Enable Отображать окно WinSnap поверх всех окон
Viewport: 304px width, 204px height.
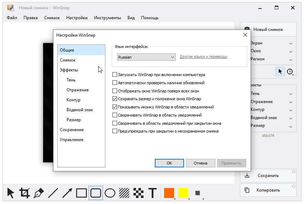click(x=115, y=91)
